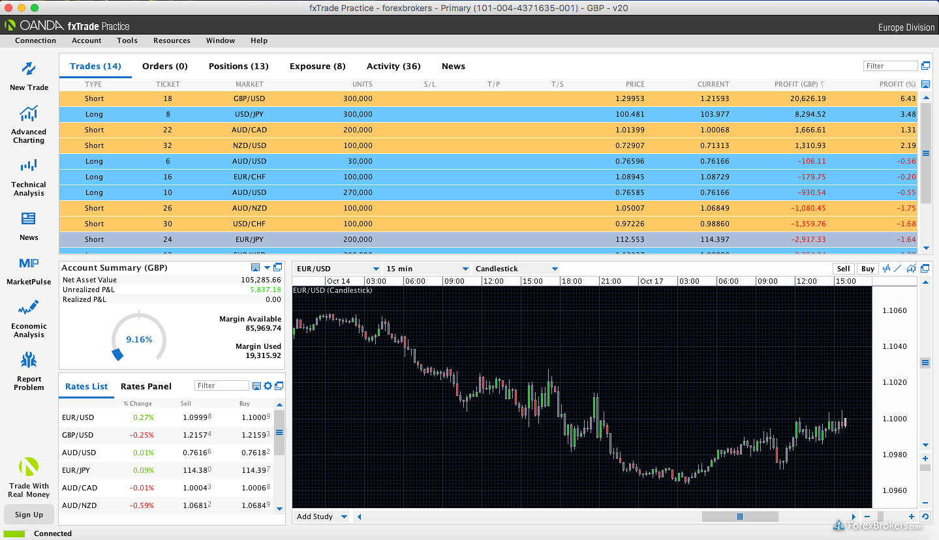Zoom out chart horizontally with minus
This screenshot has width=939, height=540.
point(867,517)
